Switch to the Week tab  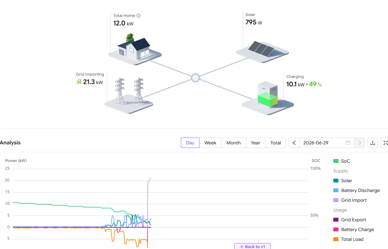210,143
